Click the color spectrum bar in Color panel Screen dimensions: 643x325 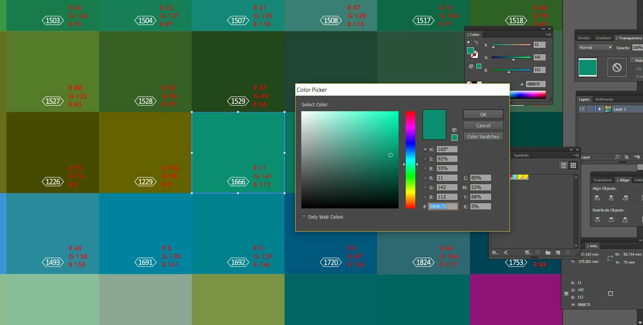[x=528, y=95]
